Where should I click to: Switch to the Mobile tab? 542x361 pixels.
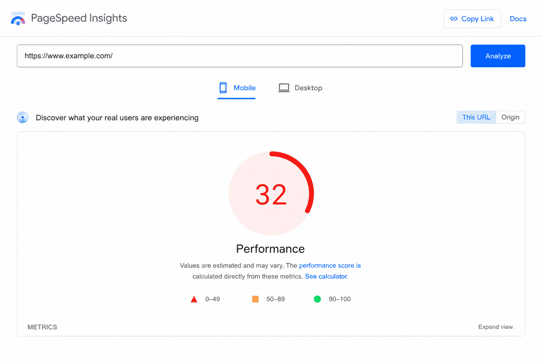tap(236, 88)
